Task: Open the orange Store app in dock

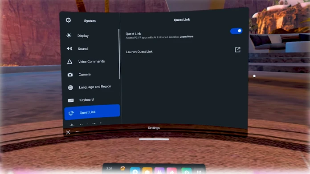Action: click(147, 170)
